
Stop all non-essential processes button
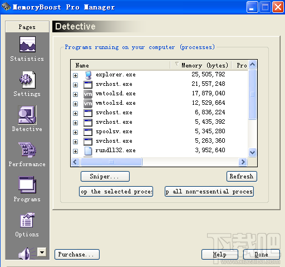click(209, 191)
